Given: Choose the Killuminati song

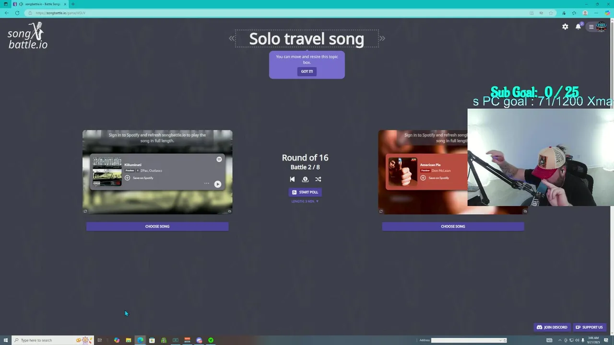Looking at the screenshot, I should click(157, 226).
